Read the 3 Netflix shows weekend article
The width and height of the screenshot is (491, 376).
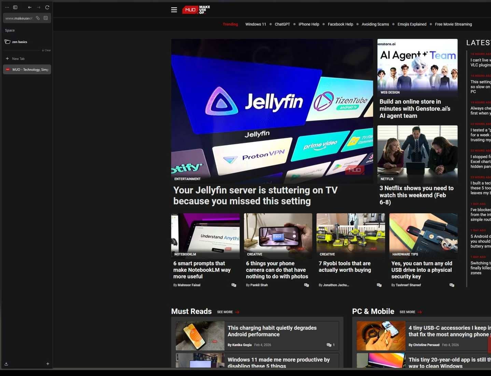(x=417, y=195)
